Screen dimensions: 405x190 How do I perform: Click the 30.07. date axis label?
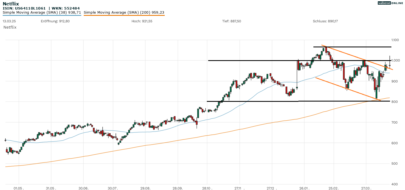113,188
